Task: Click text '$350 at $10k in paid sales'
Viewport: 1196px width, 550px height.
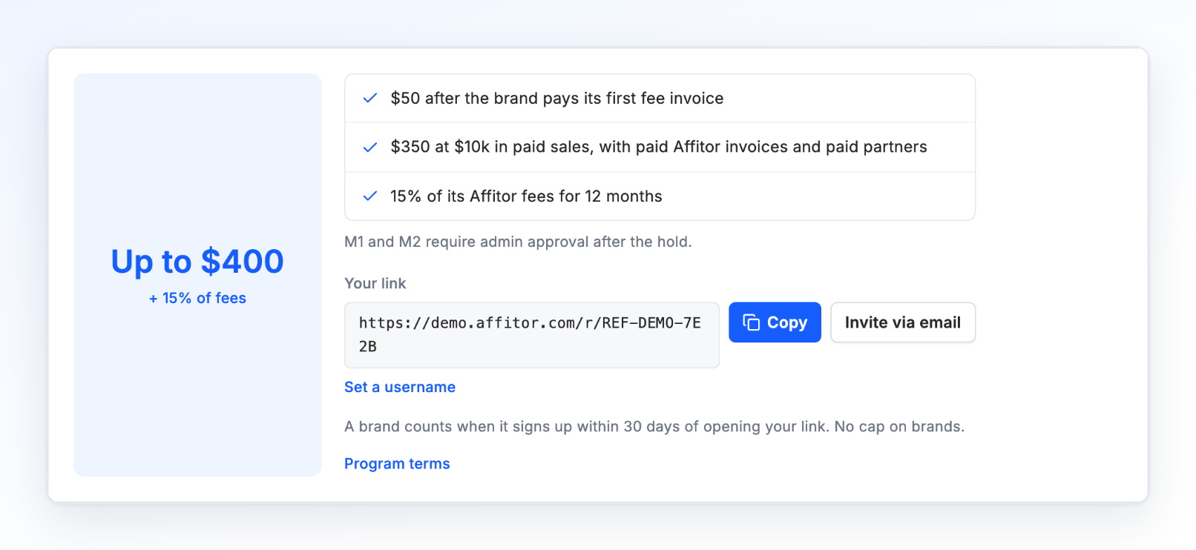Action: click(492, 147)
